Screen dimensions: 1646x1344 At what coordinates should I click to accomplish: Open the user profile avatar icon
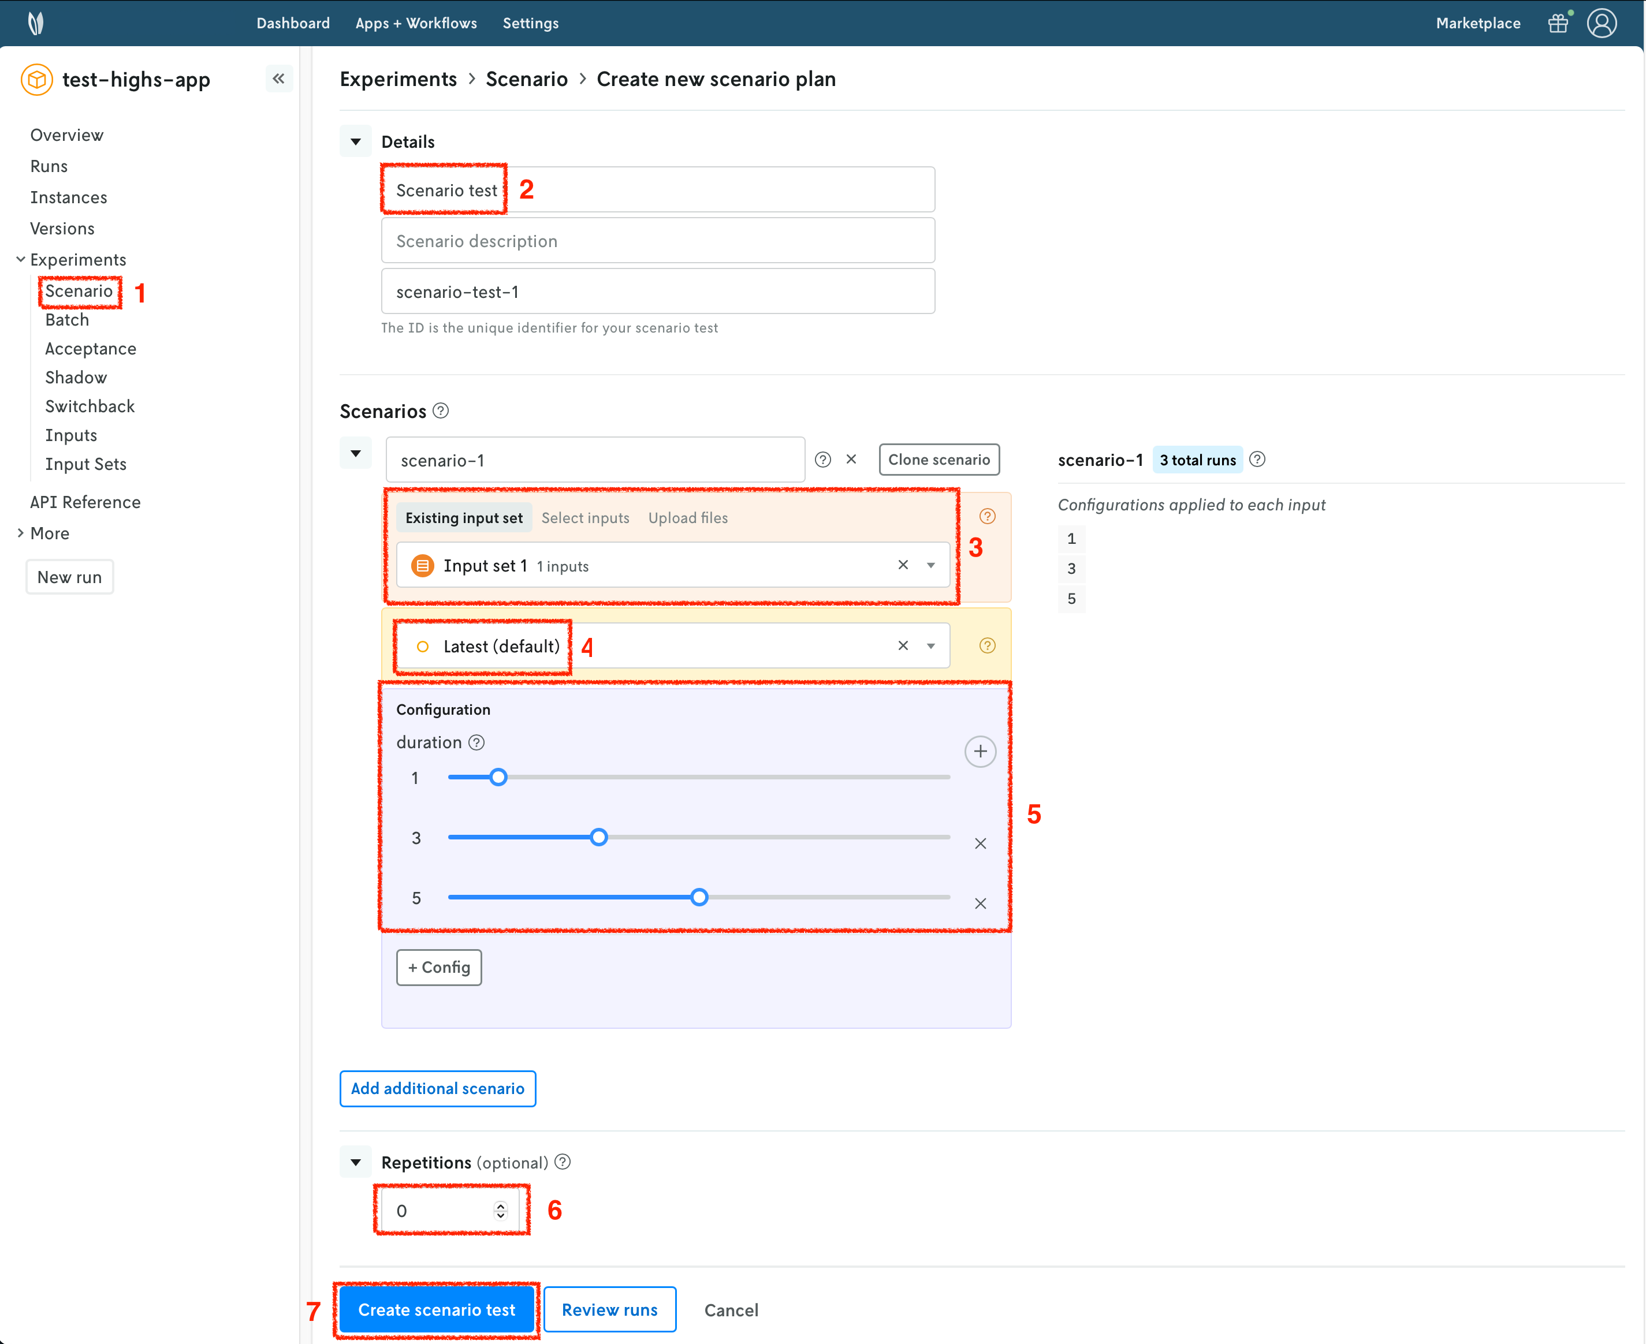[x=1601, y=23]
